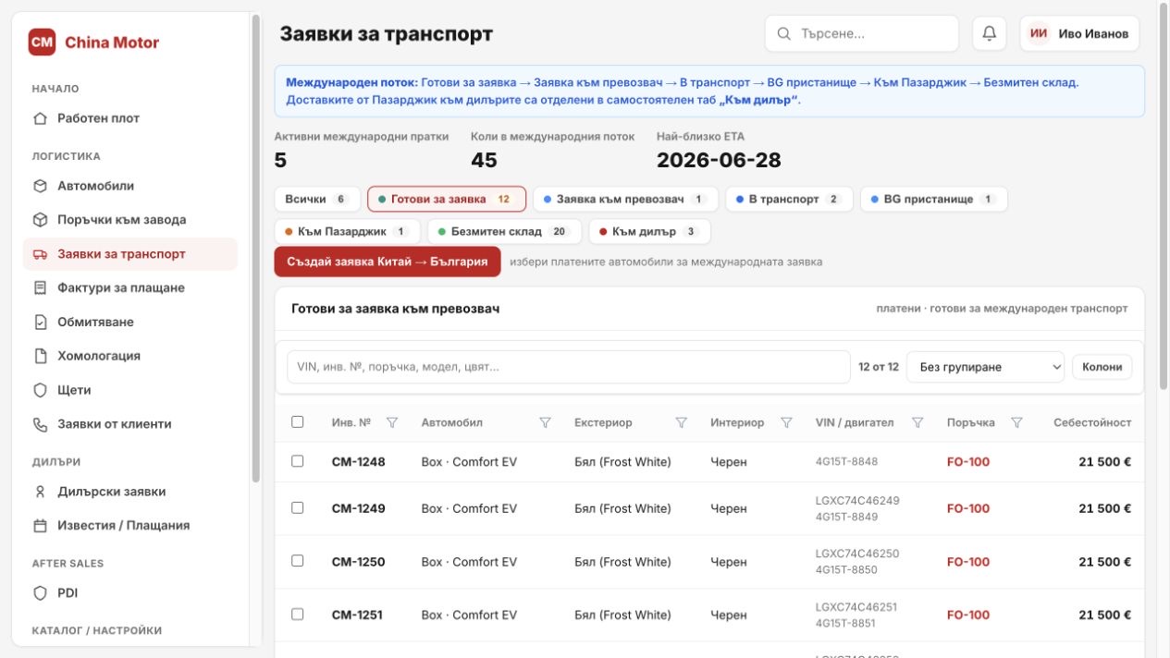Click VIN LGXC74C46250 in the table
Screen dimensions: 1170x658
coord(857,554)
